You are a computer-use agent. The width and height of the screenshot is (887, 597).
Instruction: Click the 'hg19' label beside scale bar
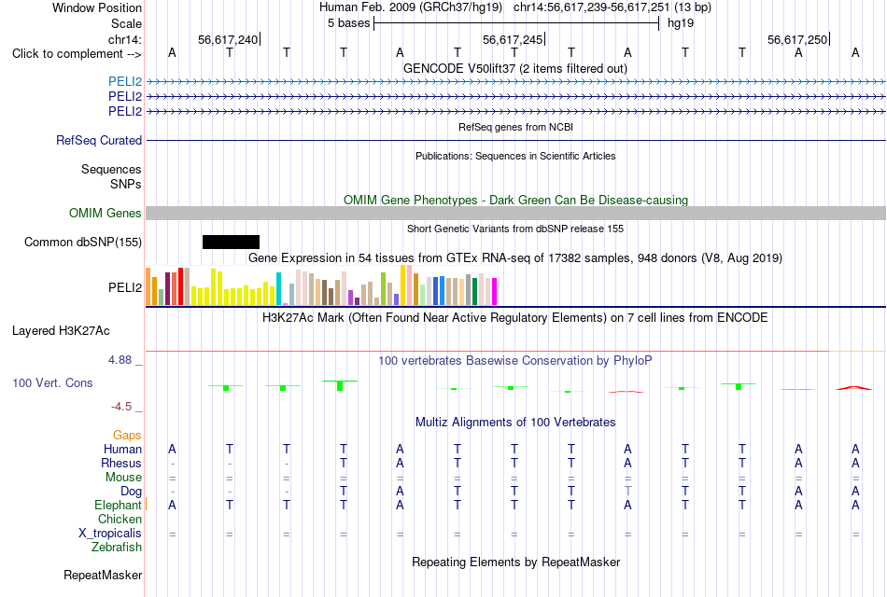click(x=681, y=23)
